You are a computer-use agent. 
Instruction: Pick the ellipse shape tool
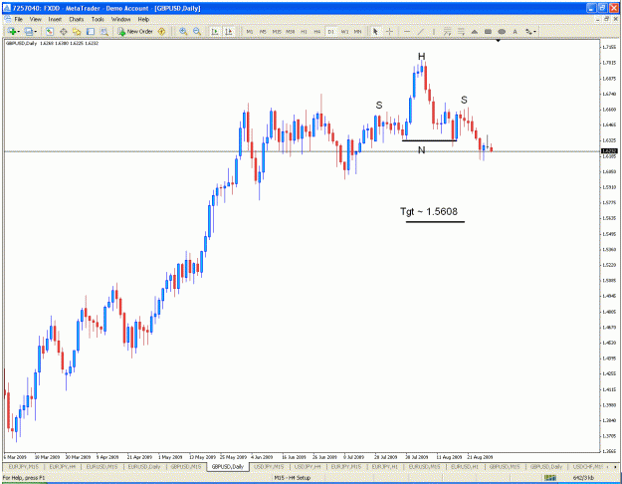click(502, 31)
